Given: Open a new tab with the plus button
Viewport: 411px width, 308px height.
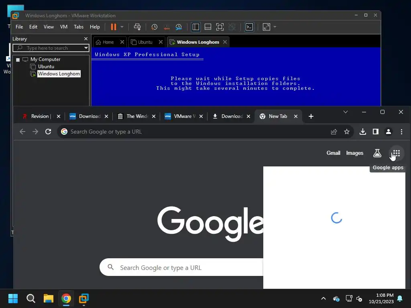Looking at the screenshot, I should pos(311,116).
